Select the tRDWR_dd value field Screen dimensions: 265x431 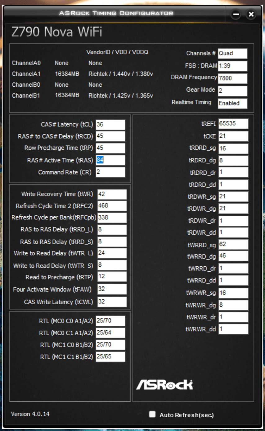pos(233,232)
